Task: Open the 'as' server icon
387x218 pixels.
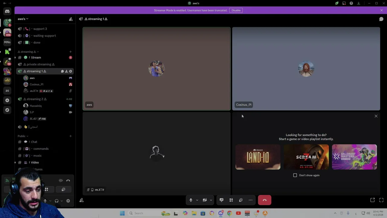Action: pos(7,90)
